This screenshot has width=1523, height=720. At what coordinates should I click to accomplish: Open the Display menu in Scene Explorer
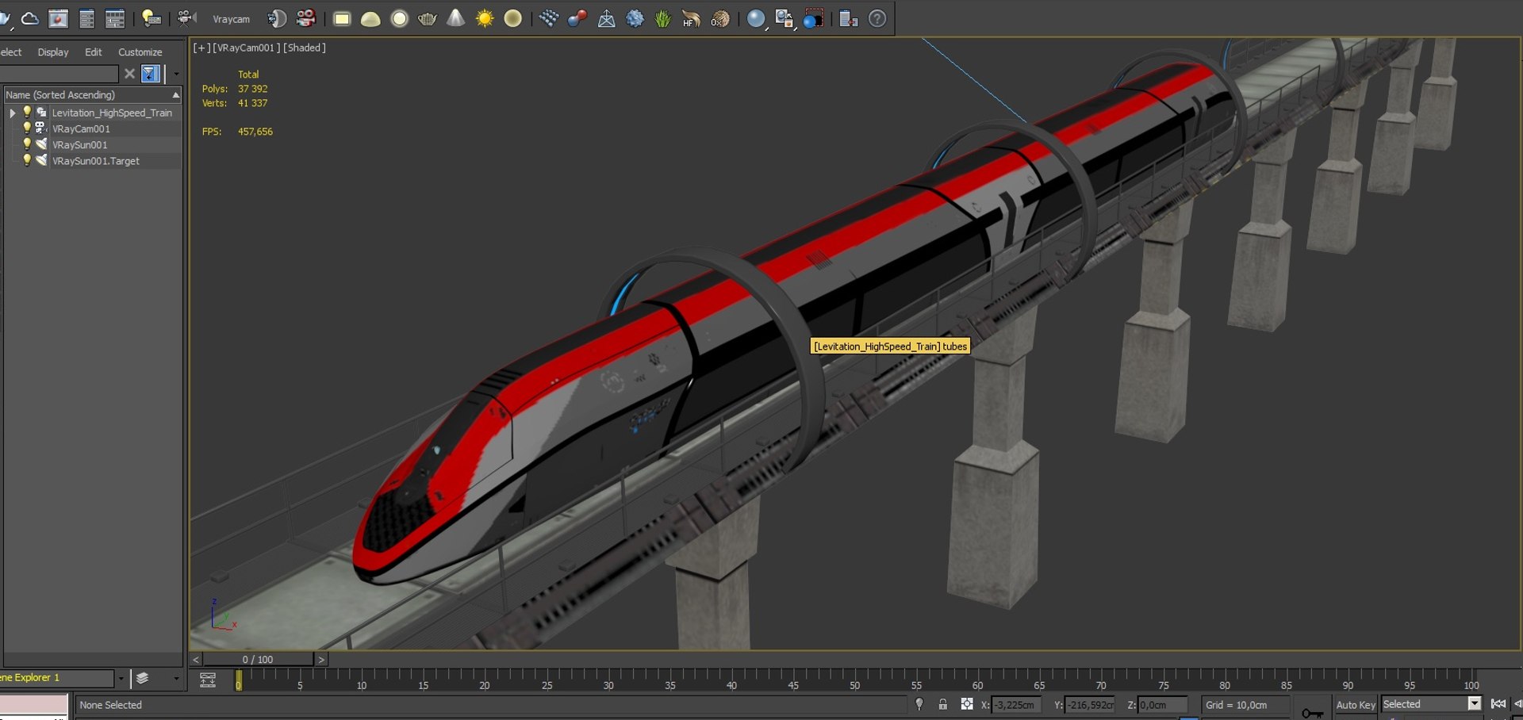pyautogui.click(x=53, y=52)
